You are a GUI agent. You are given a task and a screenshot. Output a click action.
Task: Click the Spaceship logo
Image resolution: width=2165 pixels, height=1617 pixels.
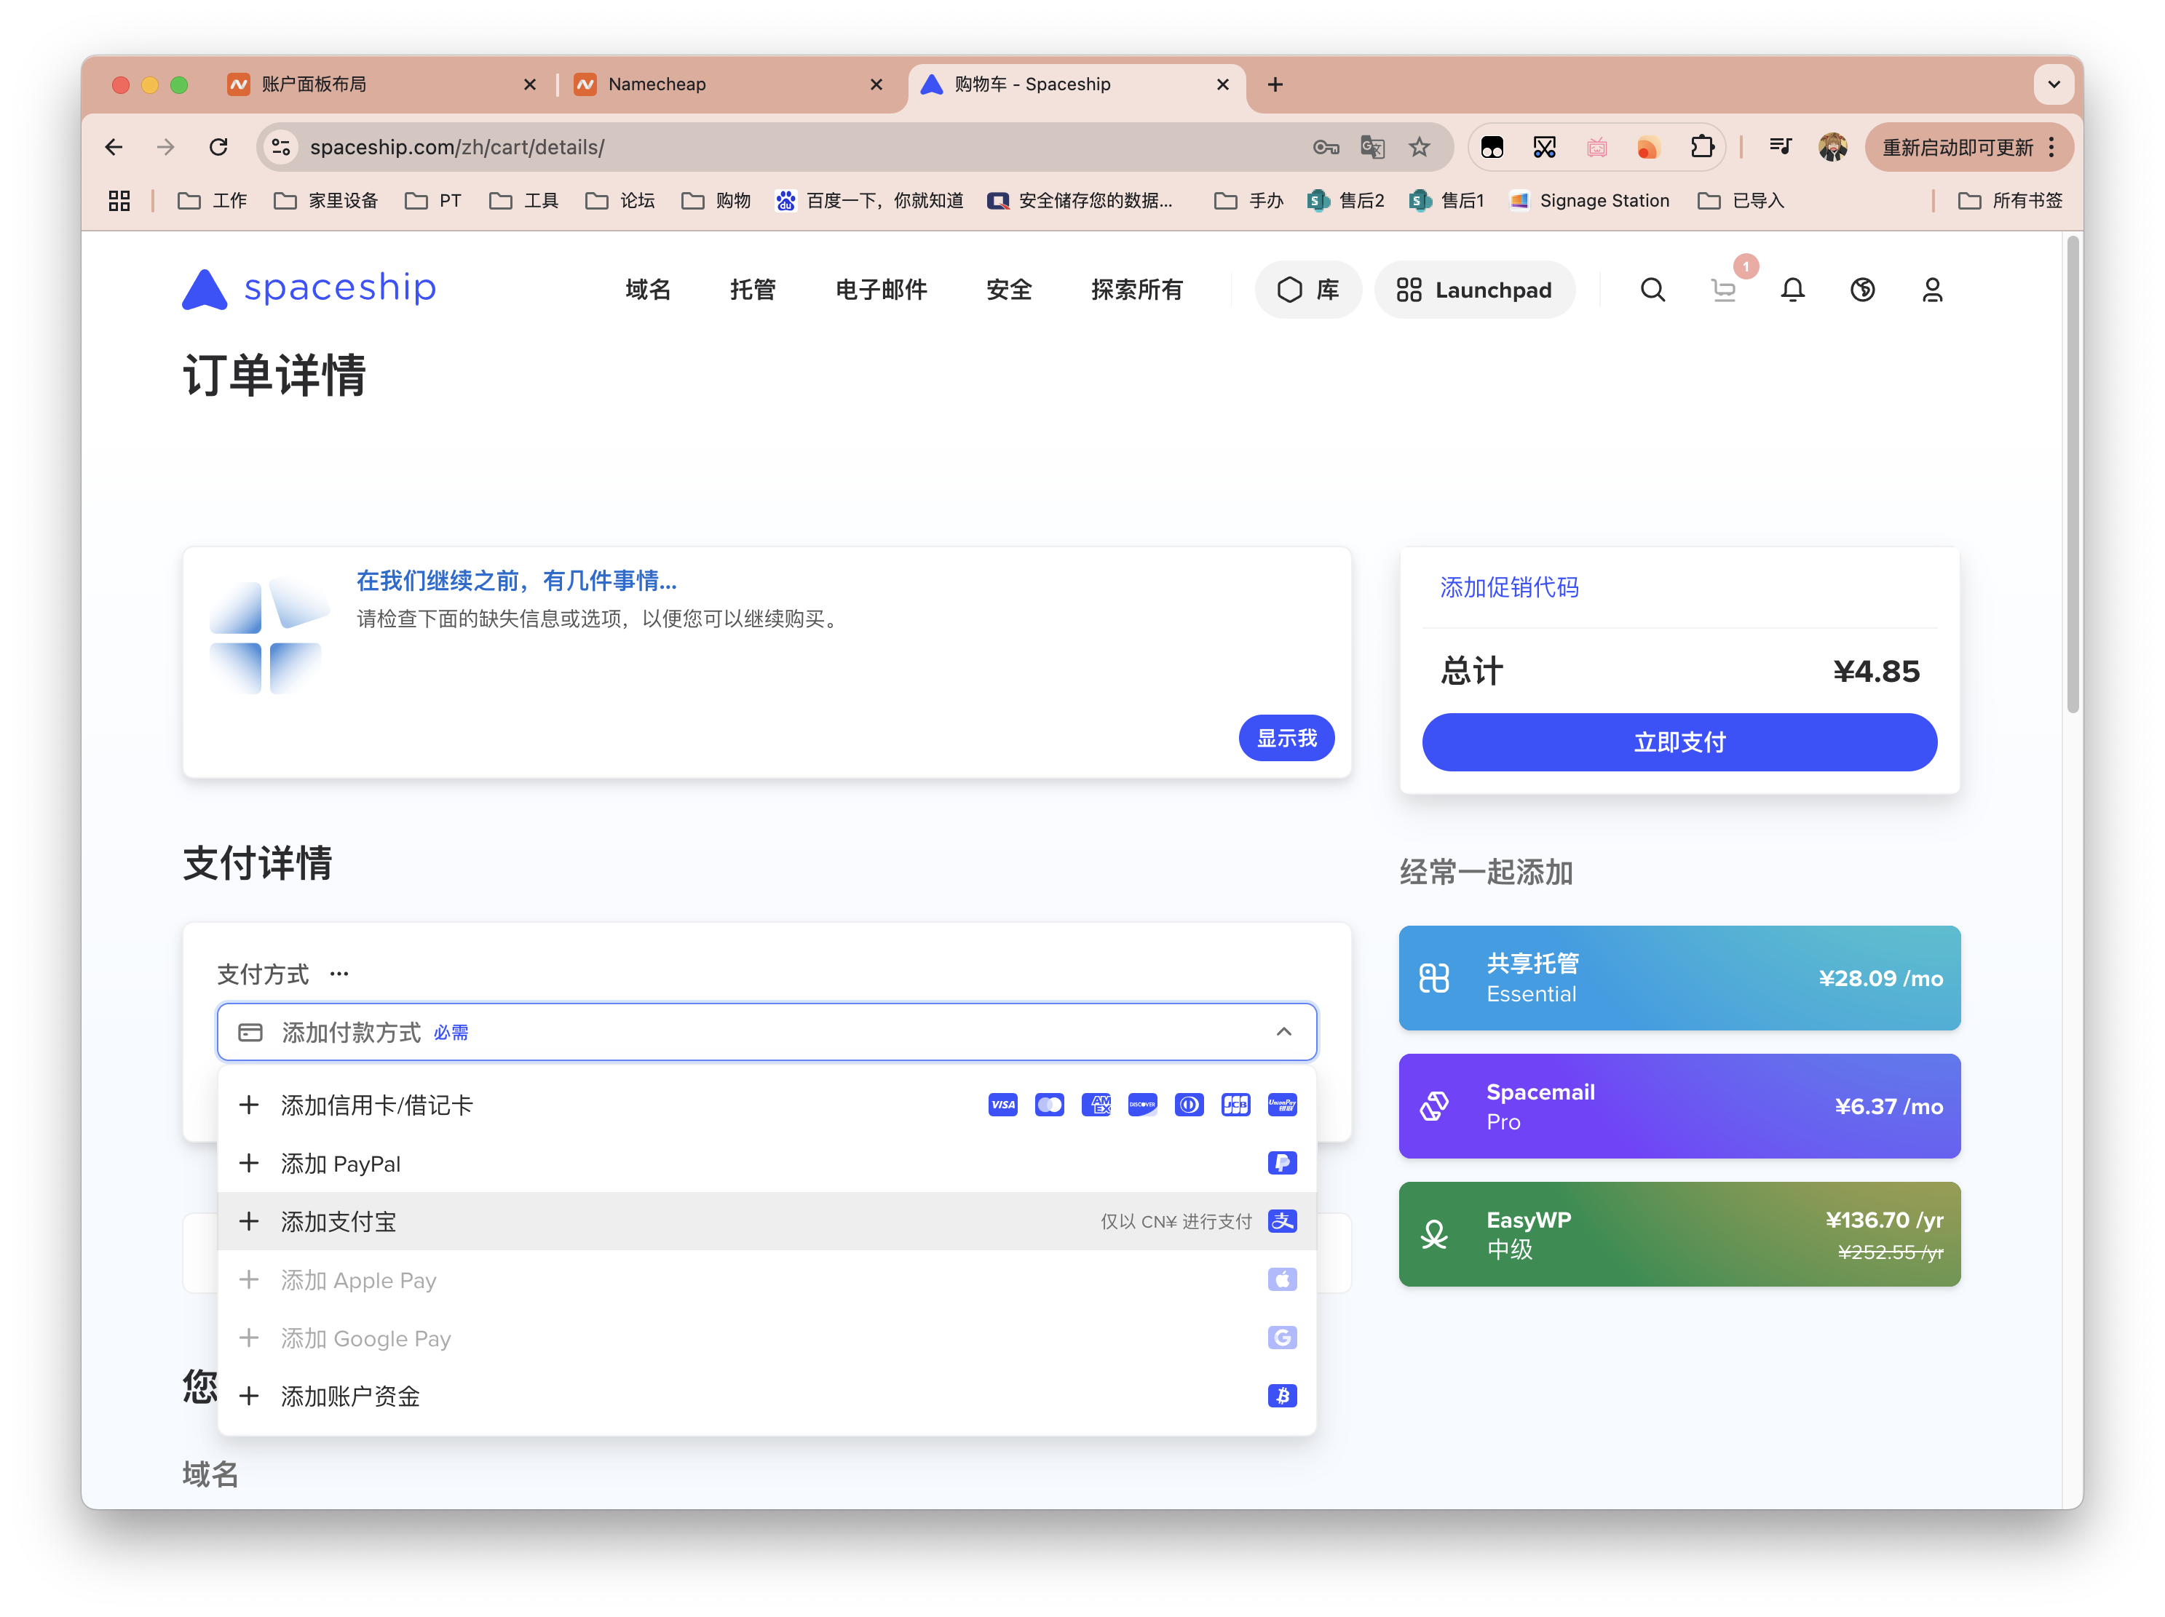click(309, 289)
